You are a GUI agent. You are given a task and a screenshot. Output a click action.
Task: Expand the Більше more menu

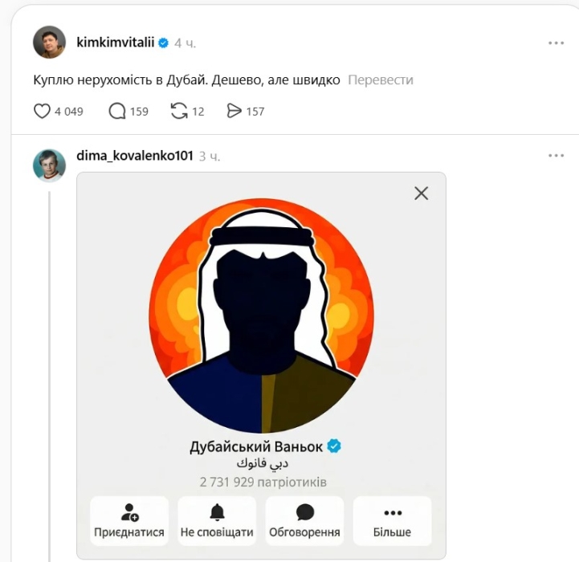coord(392,521)
